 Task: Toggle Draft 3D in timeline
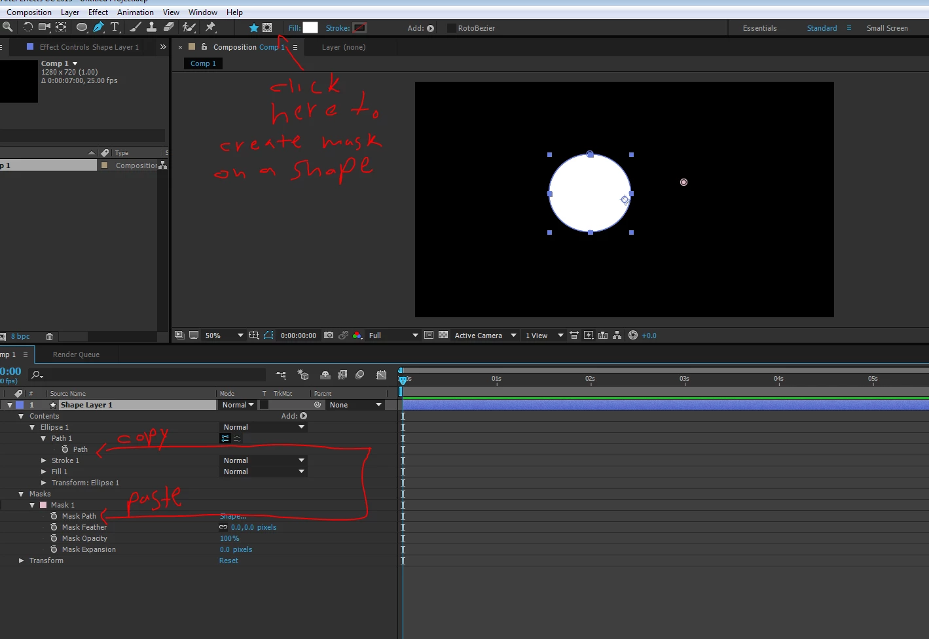click(x=302, y=375)
